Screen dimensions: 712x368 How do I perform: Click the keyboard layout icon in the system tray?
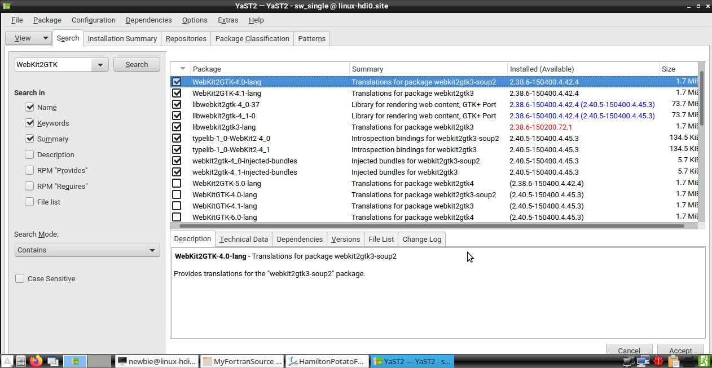(688, 361)
